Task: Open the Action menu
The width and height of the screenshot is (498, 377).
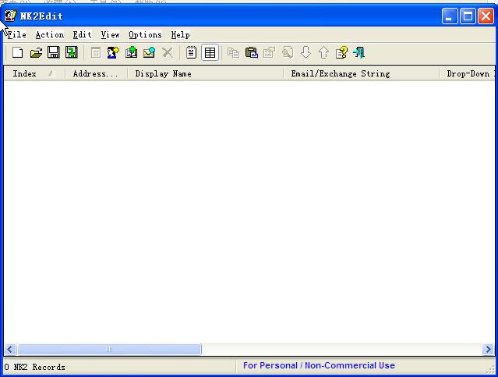Action: click(50, 34)
